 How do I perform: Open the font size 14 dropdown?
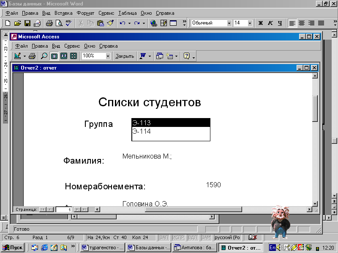click(x=250, y=23)
